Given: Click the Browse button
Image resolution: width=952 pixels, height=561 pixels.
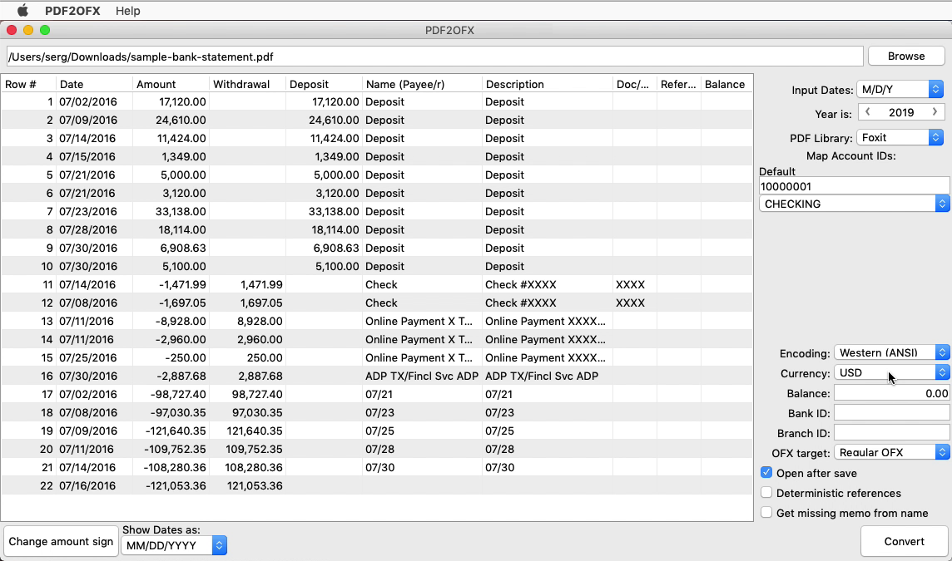Looking at the screenshot, I should (906, 56).
